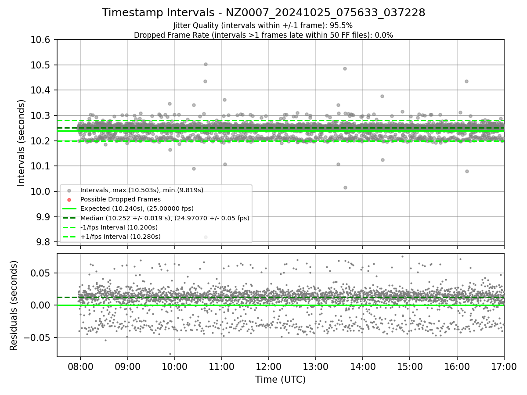
Task: Click the legend entry "+1/fps Interval (10.280s)"
Action: coord(120,237)
